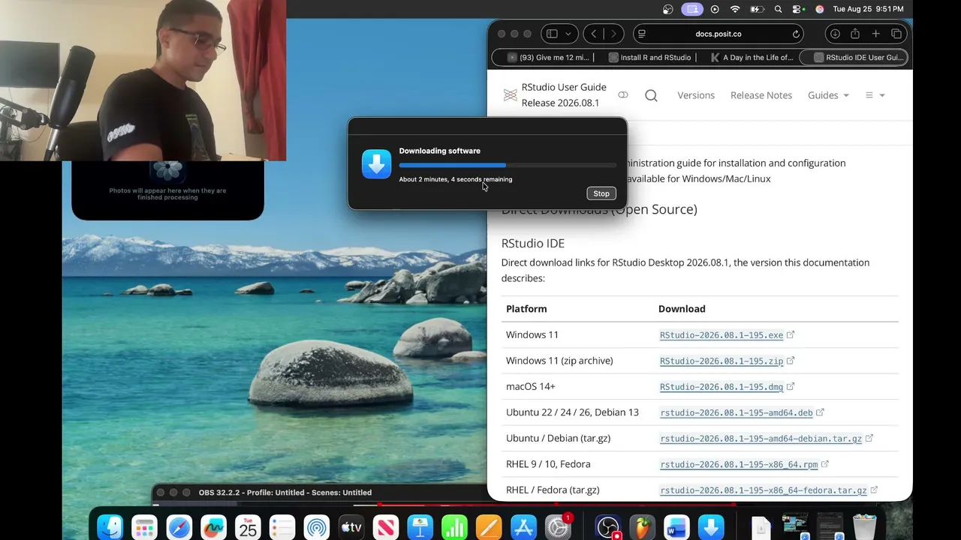Click the software download progress bar
Viewport: 961px width, 540px height.
coord(508,165)
